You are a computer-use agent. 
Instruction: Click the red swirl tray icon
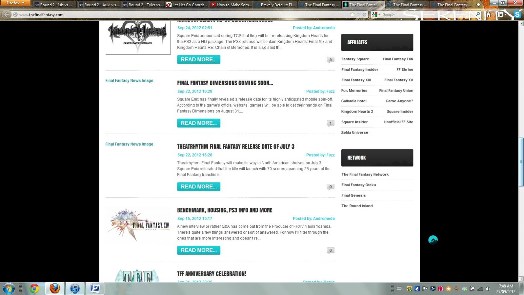[441, 289]
